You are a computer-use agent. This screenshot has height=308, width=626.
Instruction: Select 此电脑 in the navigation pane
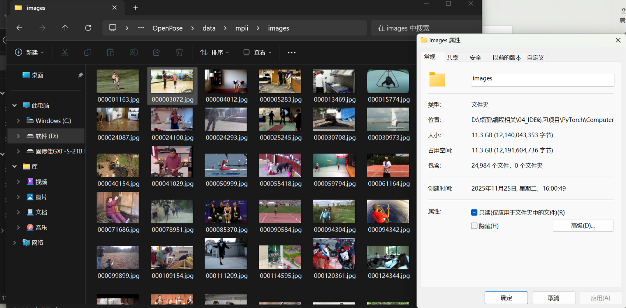[40, 106]
